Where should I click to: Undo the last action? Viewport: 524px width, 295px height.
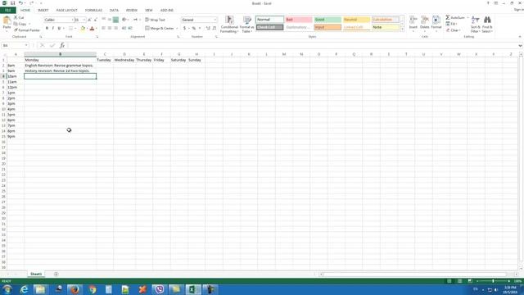20,3
